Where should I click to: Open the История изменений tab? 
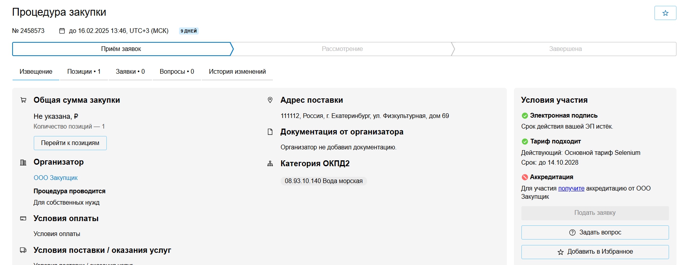point(237,72)
